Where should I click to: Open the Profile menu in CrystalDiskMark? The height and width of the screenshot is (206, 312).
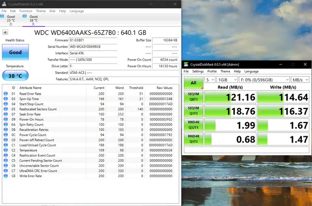(x=212, y=71)
